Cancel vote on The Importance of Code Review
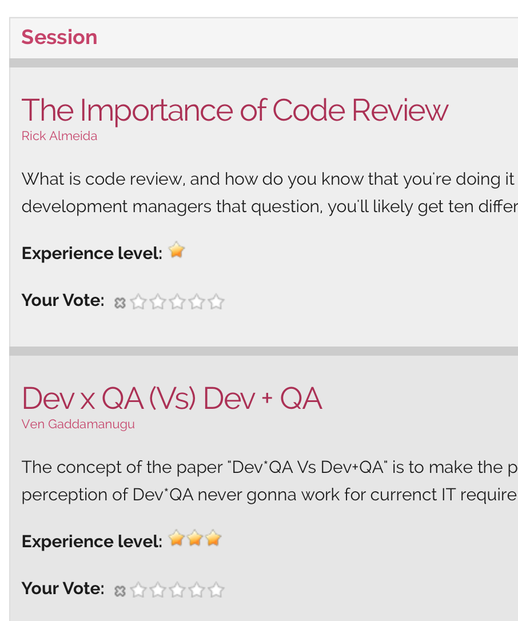The height and width of the screenshot is (621, 518). [x=119, y=302]
